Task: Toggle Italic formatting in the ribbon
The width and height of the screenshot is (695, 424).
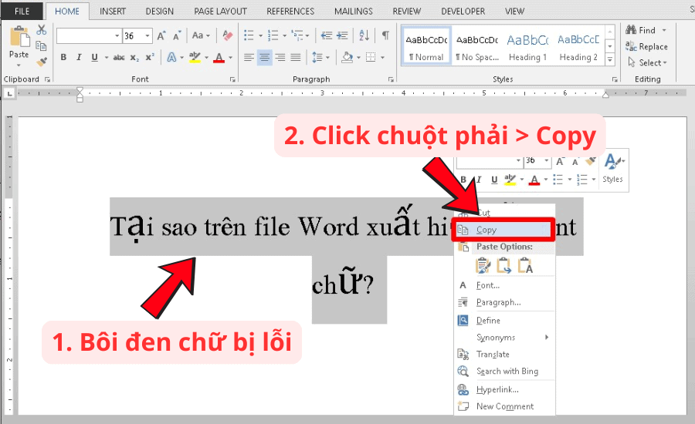Action: pos(79,58)
